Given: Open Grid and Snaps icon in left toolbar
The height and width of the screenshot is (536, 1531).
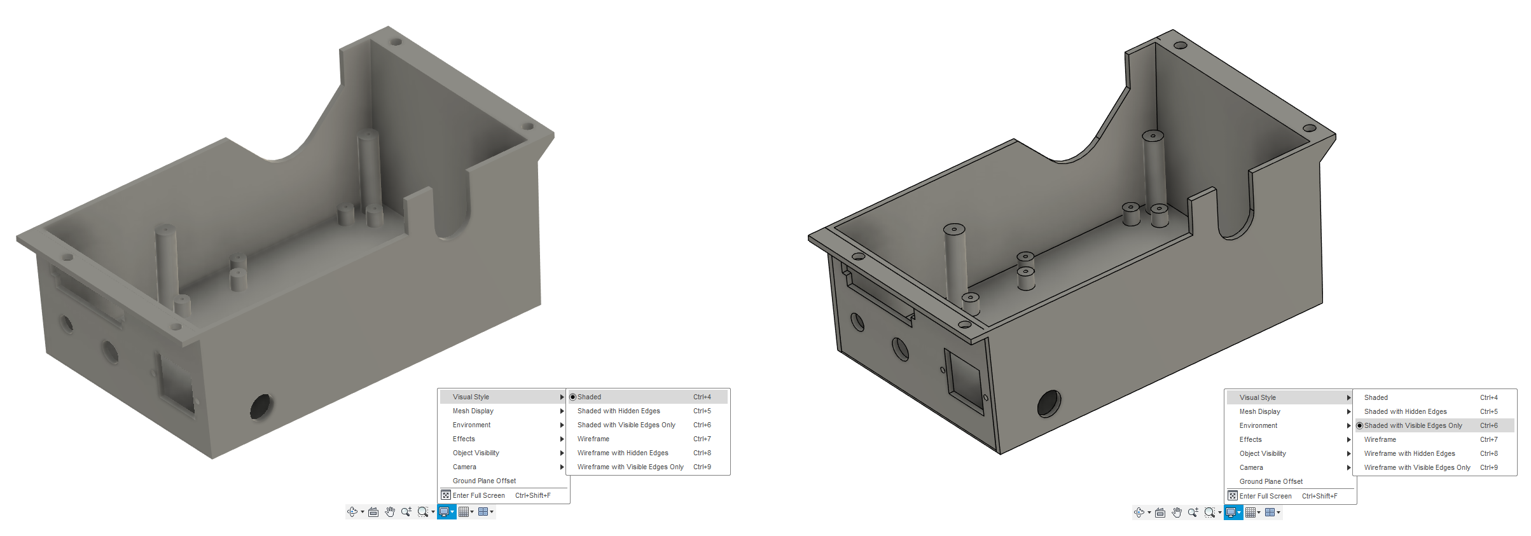Looking at the screenshot, I should (464, 512).
